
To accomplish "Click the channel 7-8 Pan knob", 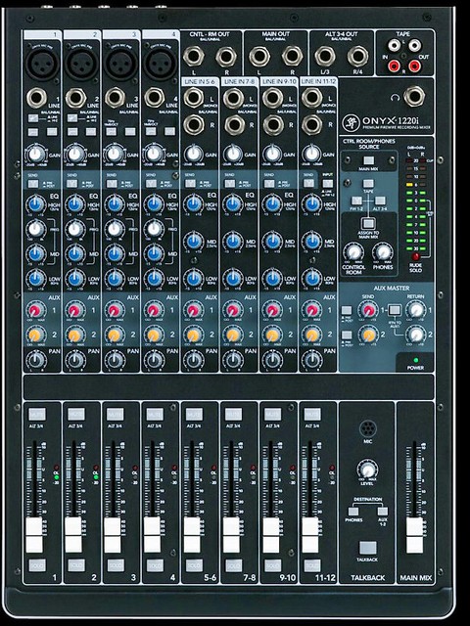I will coord(233,360).
